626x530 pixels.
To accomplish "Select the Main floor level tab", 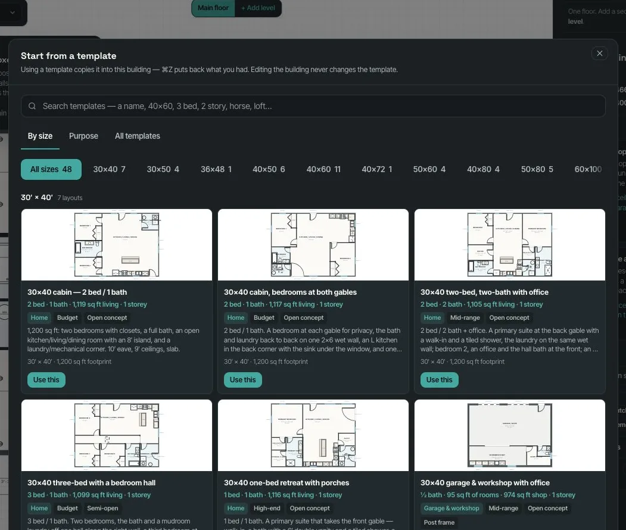I will pyautogui.click(x=213, y=8).
